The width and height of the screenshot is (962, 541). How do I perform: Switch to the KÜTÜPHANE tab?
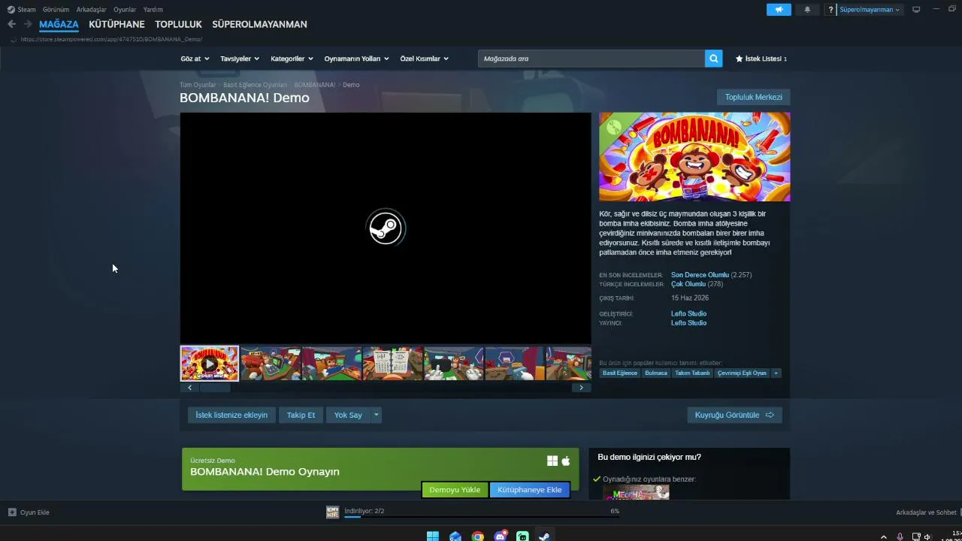(x=116, y=24)
